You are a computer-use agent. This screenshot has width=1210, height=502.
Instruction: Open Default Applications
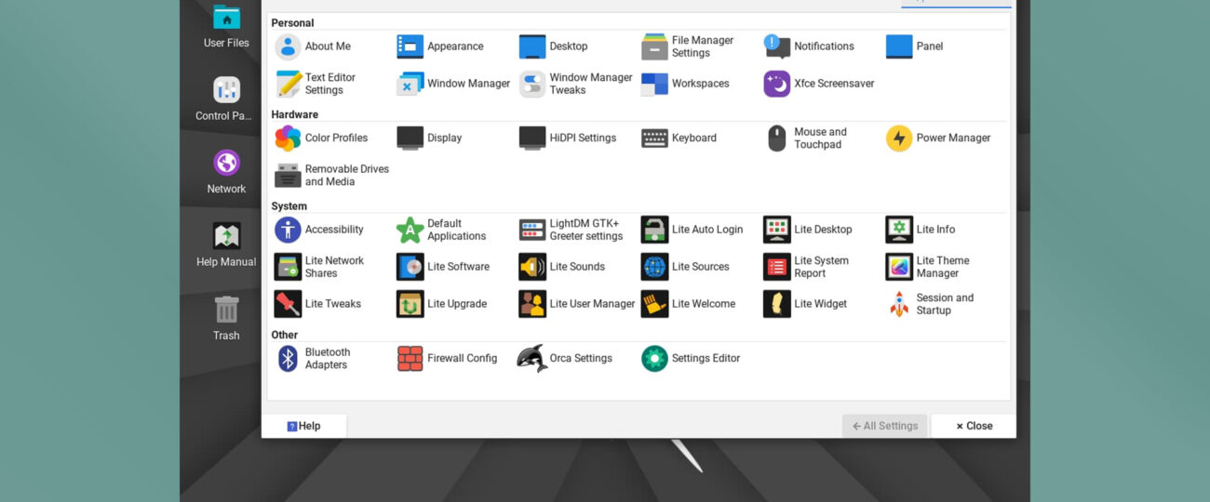441,230
